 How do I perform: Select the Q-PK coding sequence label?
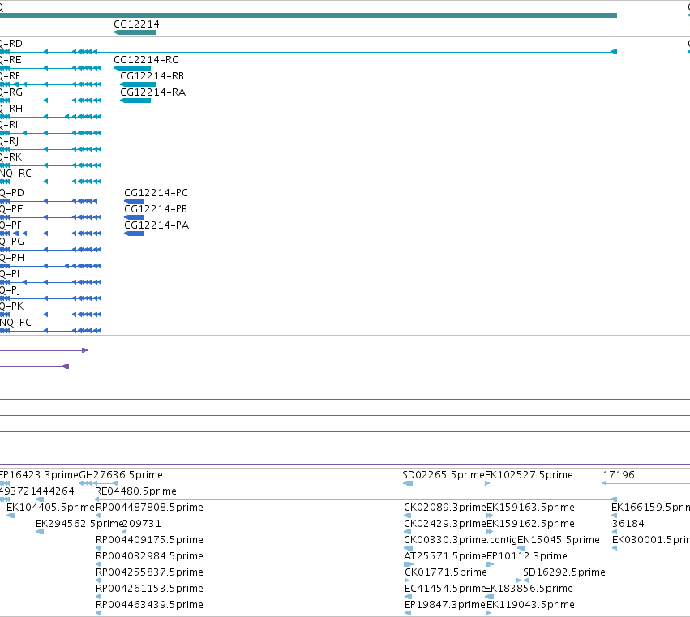11,306
